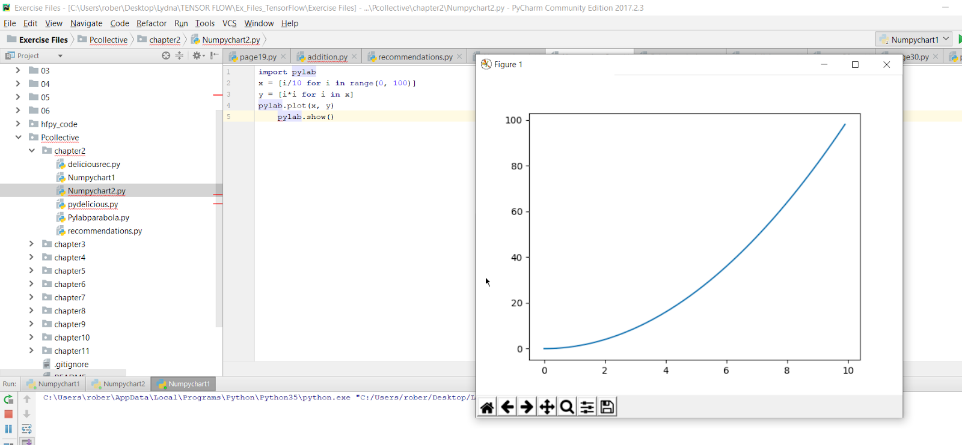Open deliciousrec.py in project tree
Image resolution: width=962 pixels, height=445 pixels.
pyautogui.click(x=94, y=164)
